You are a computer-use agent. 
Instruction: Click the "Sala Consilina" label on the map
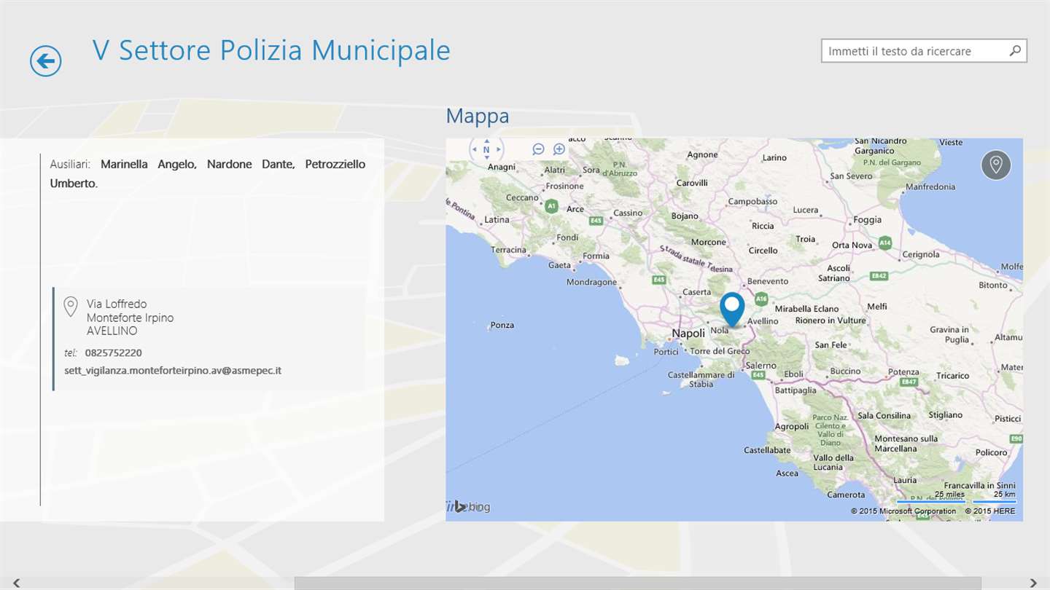point(884,416)
